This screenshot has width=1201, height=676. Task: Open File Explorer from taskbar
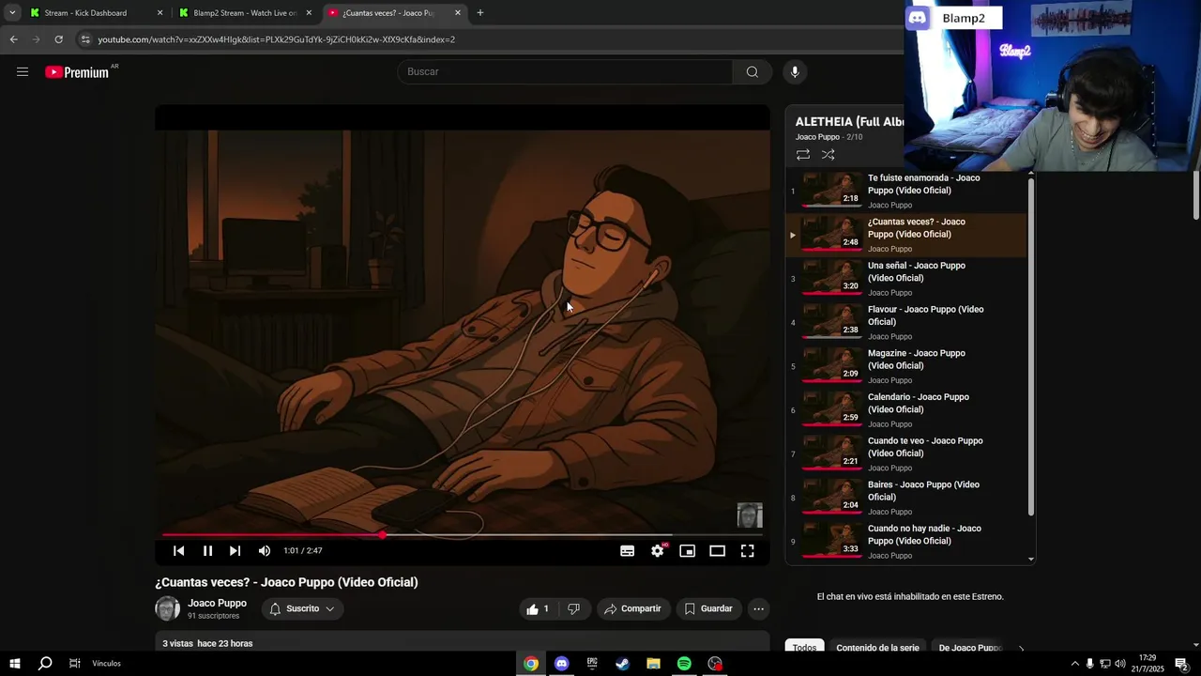pyautogui.click(x=653, y=664)
